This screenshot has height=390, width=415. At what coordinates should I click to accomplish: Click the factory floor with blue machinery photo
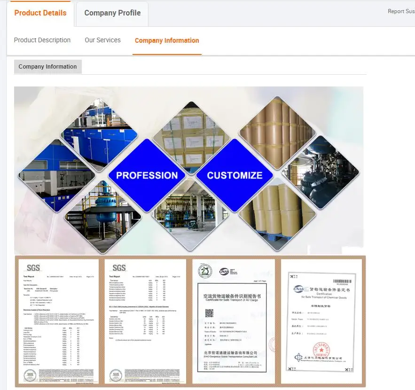click(x=190, y=214)
